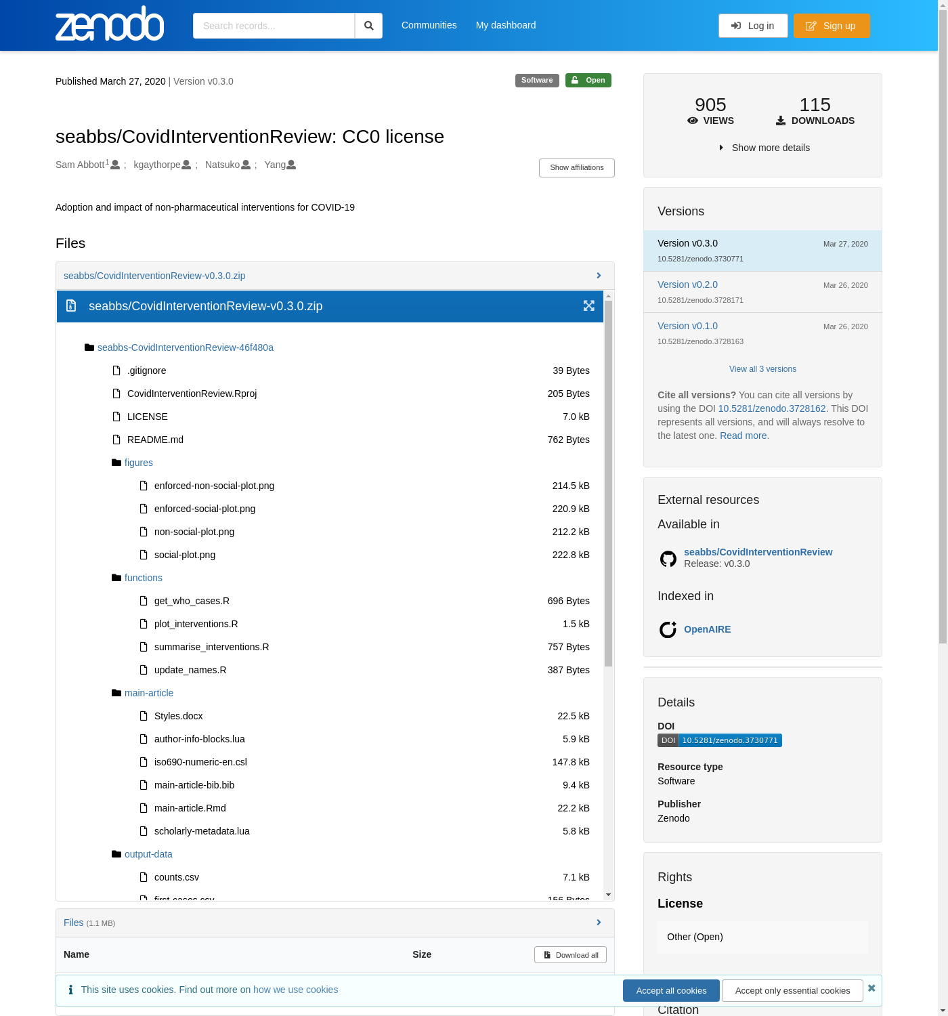Go to My dashboard
The image size is (948, 1016).
[x=505, y=25]
